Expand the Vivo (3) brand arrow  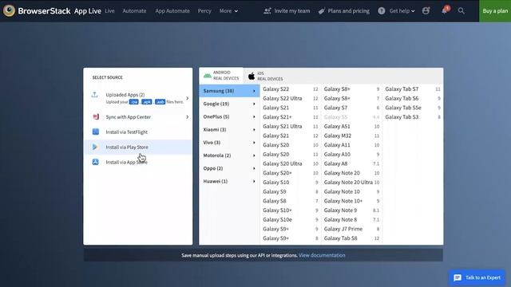click(254, 143)
